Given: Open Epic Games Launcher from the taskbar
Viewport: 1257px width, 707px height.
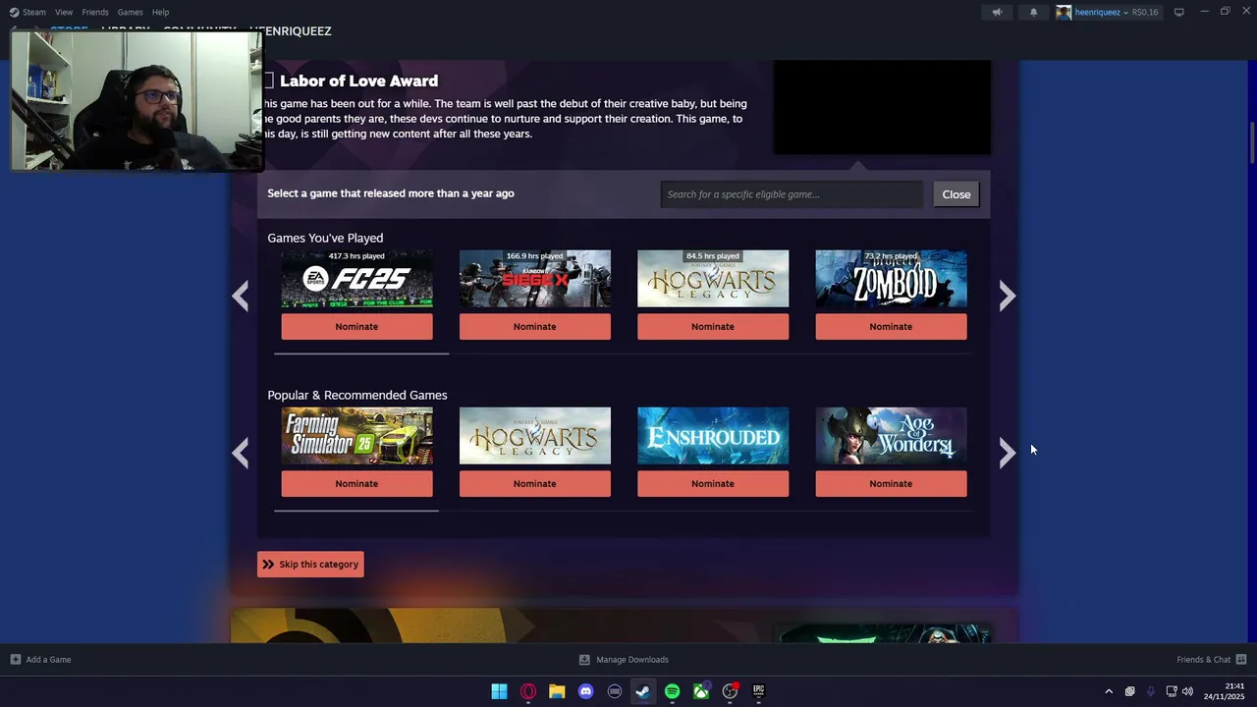Looking at the screenshot, I should click(758, 691).
